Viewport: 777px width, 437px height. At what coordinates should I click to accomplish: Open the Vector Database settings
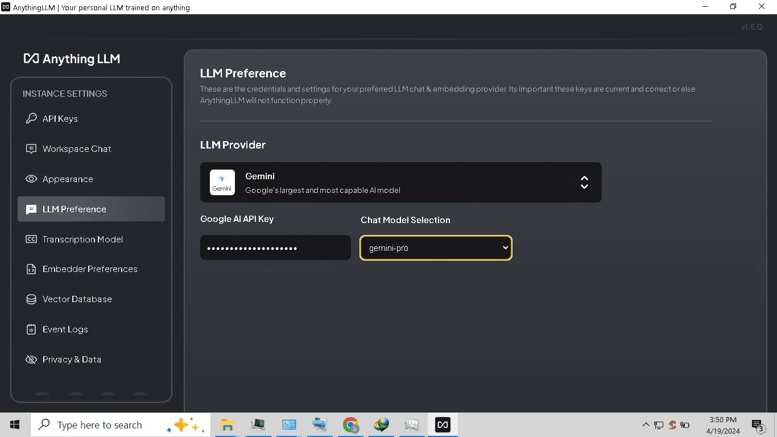click(91, 299)
